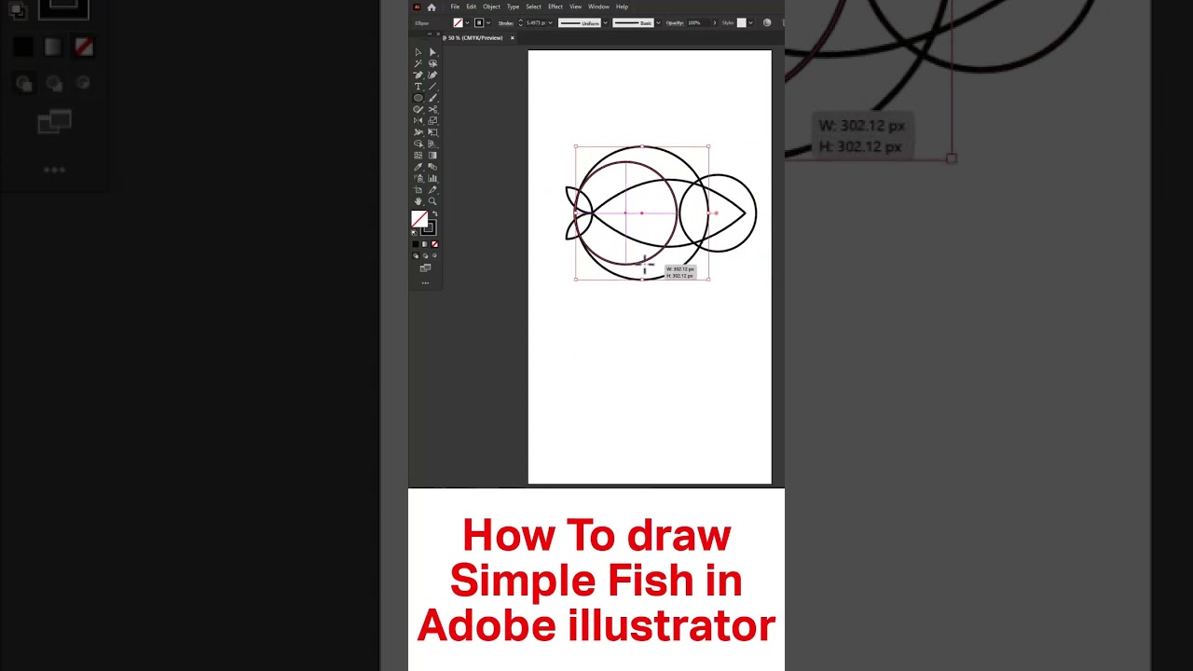Click the toolbar fill color swatch

pos(418,217)
